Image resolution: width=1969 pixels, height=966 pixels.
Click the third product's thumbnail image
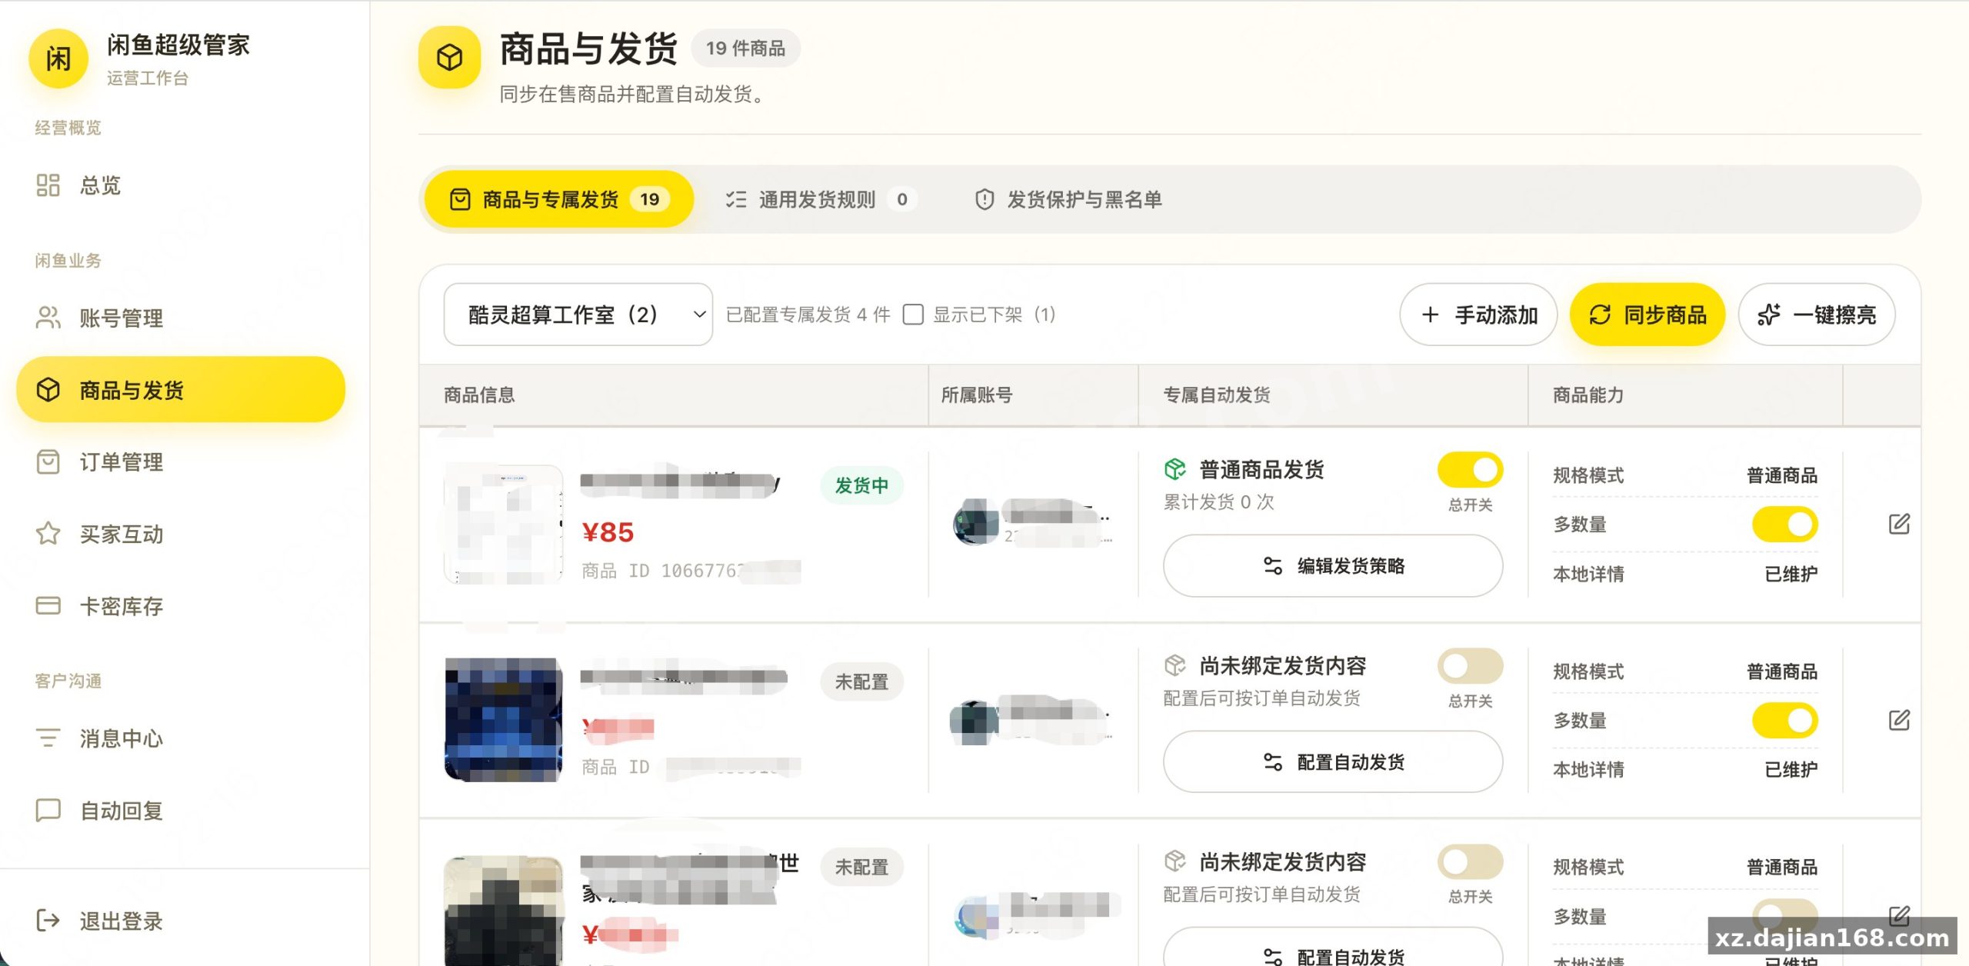pos(504,911)
